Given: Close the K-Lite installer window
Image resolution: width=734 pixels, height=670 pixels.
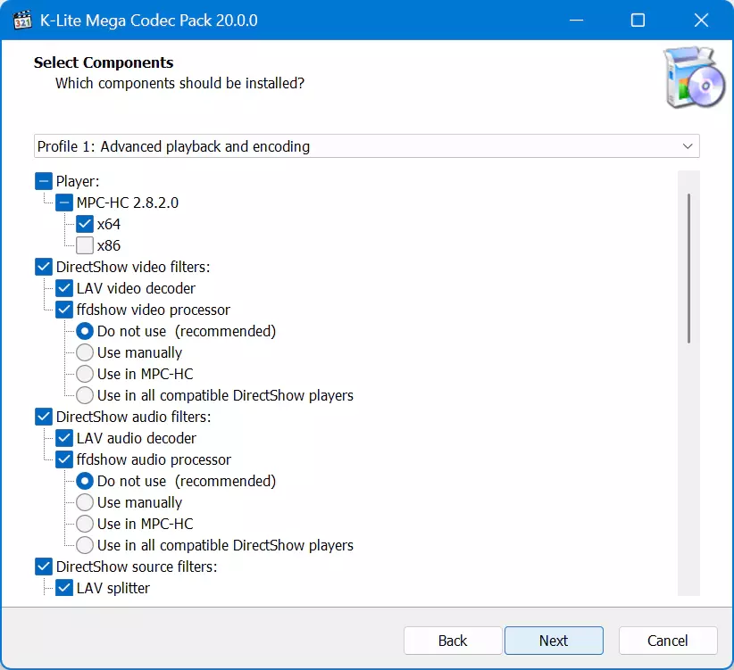Looking at the screenshot, I should tap(701, 21).
